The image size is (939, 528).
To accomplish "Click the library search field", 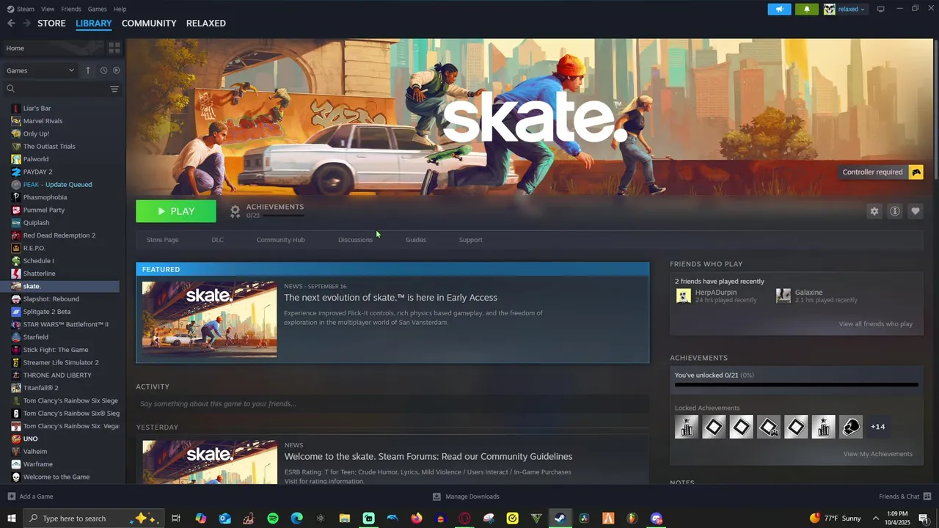I will click(x=55, y=89).
